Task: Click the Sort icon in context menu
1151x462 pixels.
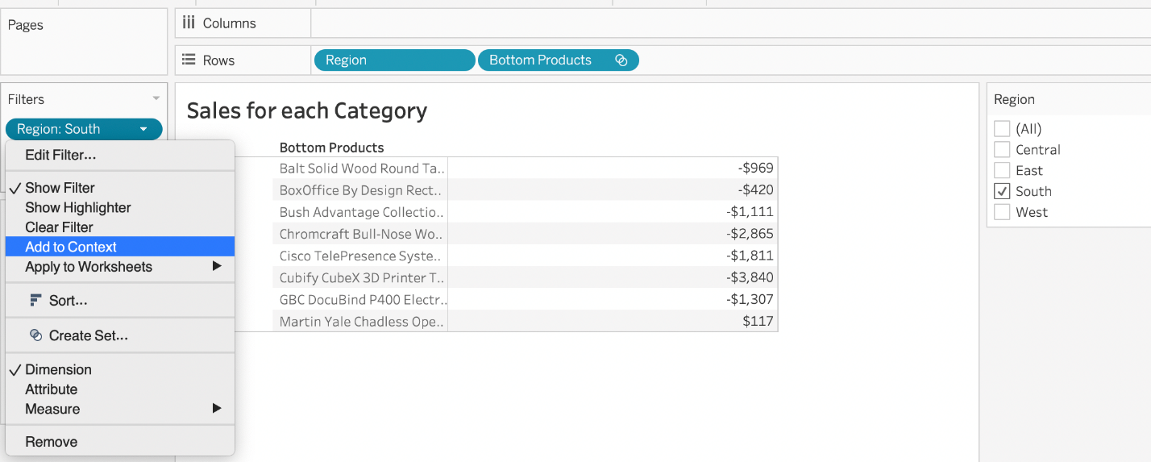Action: (35, 301)
